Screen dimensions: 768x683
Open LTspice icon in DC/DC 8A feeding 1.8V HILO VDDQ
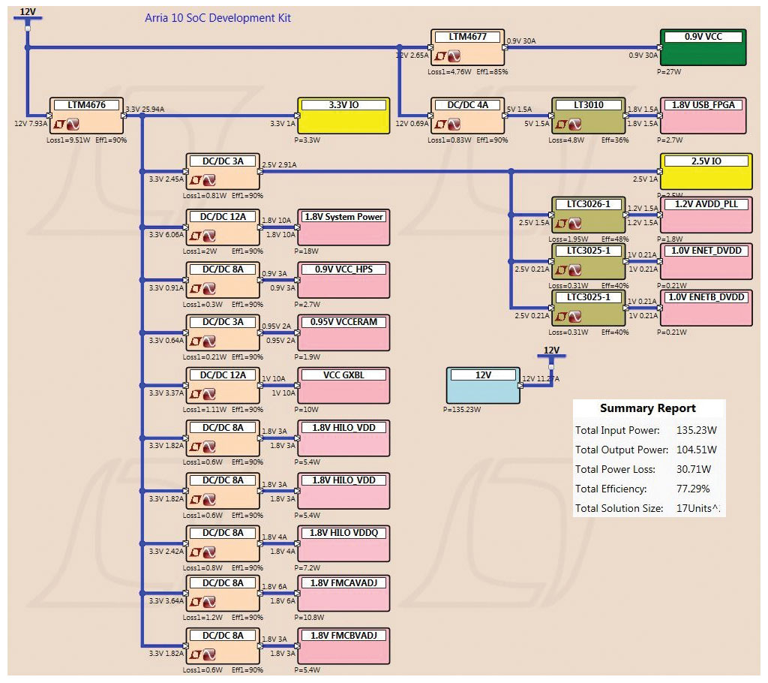pyautogui.click(x=209, y=552)
